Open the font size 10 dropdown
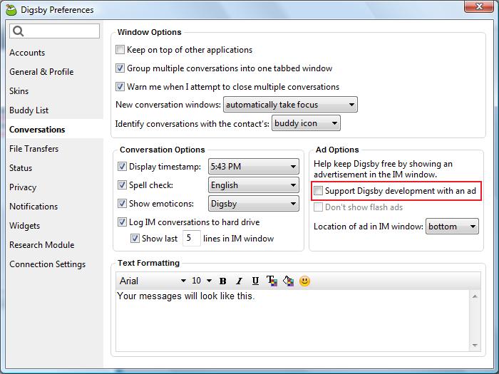 tap(202, 281)
